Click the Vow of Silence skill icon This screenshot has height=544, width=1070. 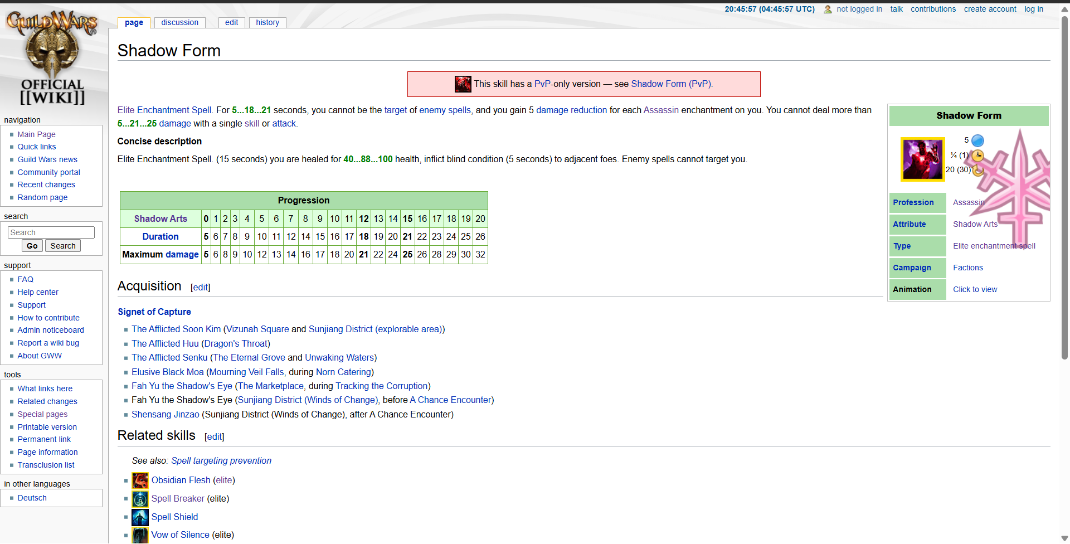(x=140, y=535)
